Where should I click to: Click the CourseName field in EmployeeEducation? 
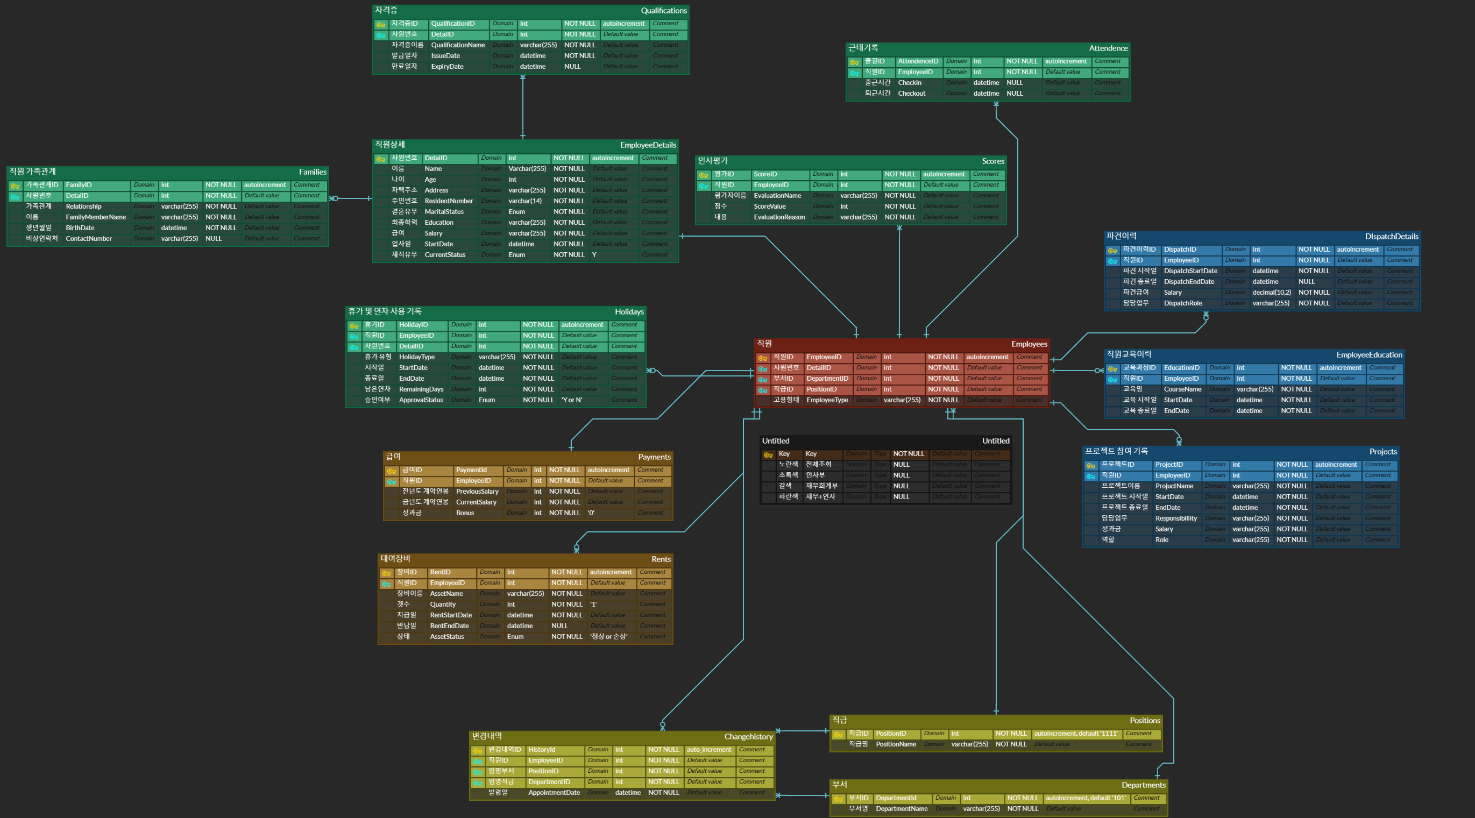(1182, 389)
